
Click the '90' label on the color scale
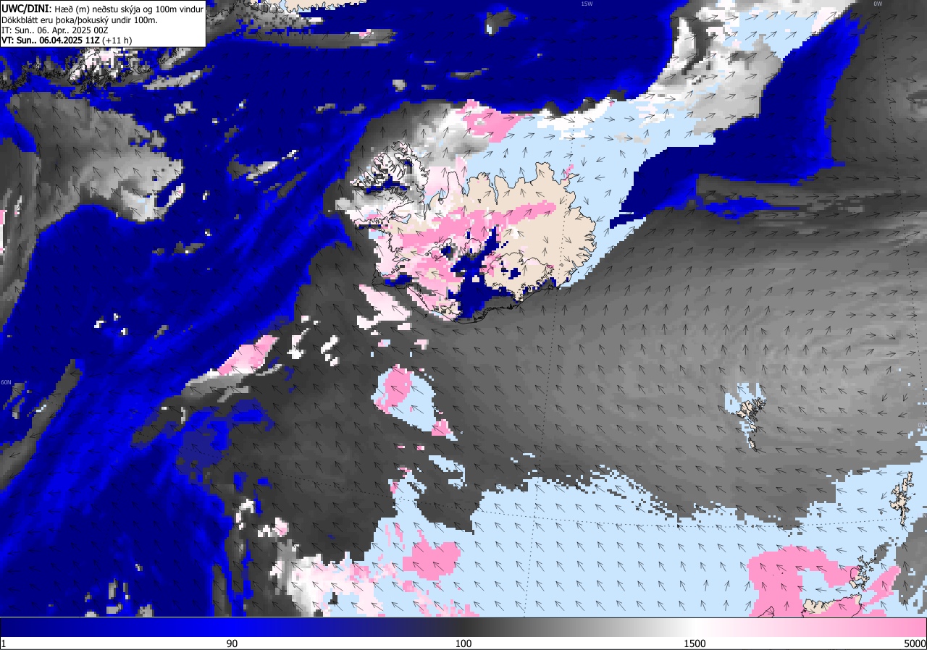pyautogui.click(x=232, y=643)
